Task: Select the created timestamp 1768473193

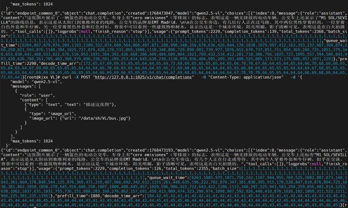Action: tap(161, 150)
